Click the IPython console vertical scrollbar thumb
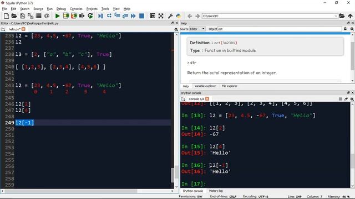 (353, 161)
